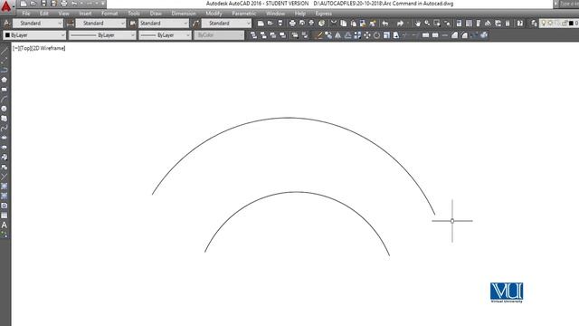The image size is (579, 326).
Task: Select the Line tool in Draw toolbar
Action: 4,51
